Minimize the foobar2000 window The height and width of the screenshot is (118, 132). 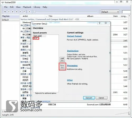[x=117, y=2]
